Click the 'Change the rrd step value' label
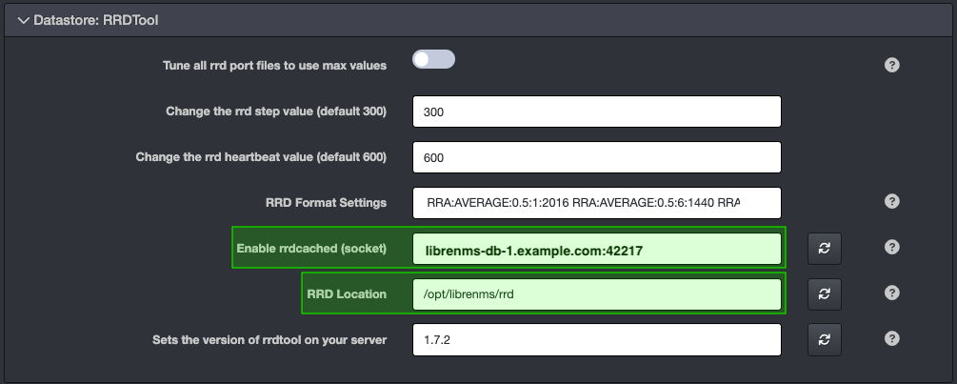The height and width of the screenshot is (384, 957). [275, 111]
